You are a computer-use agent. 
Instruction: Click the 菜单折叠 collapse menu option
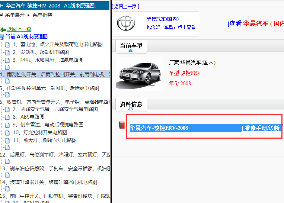click(42, 15)
